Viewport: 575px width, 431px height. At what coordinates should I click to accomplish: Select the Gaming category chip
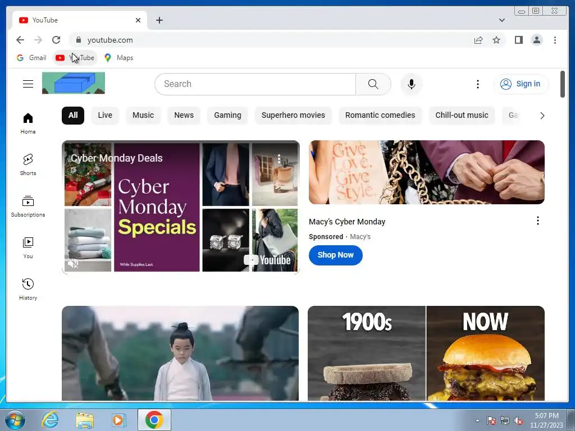(227, 116)
